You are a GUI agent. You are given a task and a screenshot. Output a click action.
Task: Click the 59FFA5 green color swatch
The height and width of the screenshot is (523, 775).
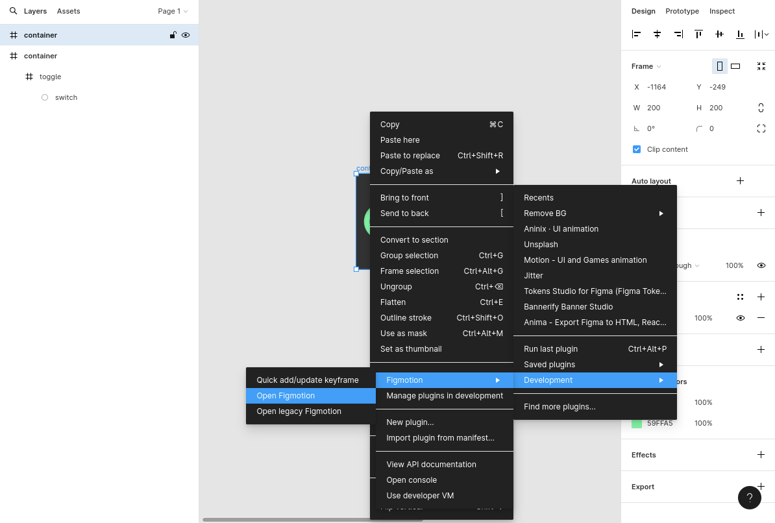pos(637,423)
